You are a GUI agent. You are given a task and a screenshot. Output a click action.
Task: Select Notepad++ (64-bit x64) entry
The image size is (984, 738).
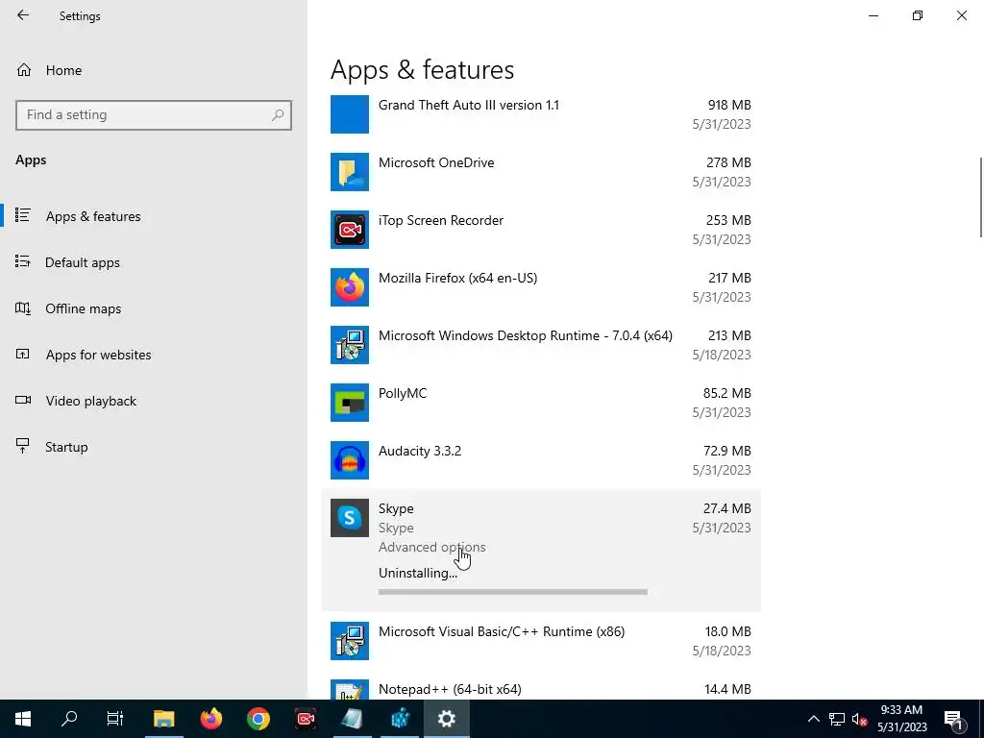pyautogui.click(x=541, y=689)
